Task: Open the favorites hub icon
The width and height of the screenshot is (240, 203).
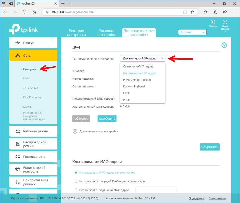Action: (x=206, y=12)
